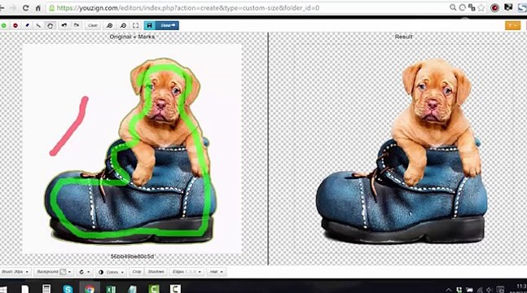Activate the hand pan tool
This screenshot has width=527, height=293.
pyautogui.click(x=50, y=25)
